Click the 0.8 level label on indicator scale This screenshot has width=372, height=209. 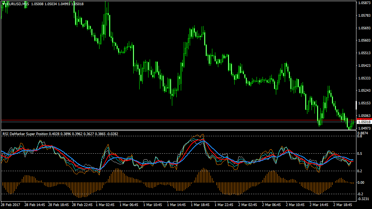pyautogui.click(x=360, y=136)
